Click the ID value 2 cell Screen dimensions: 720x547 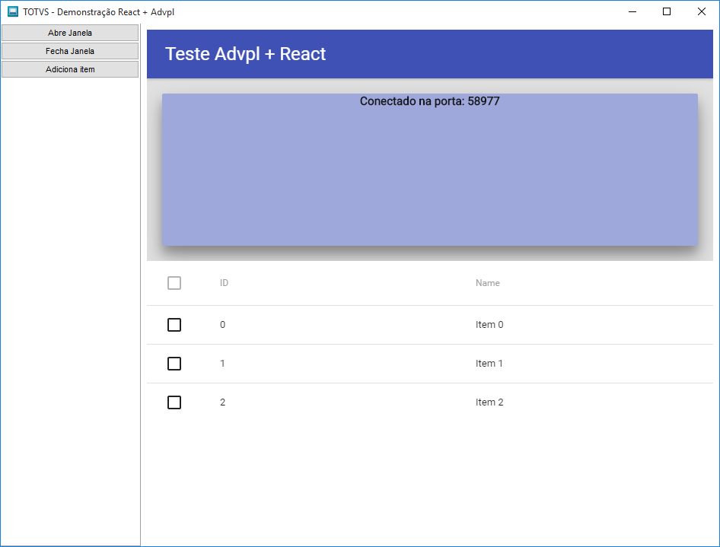click(x=223, y=402)
